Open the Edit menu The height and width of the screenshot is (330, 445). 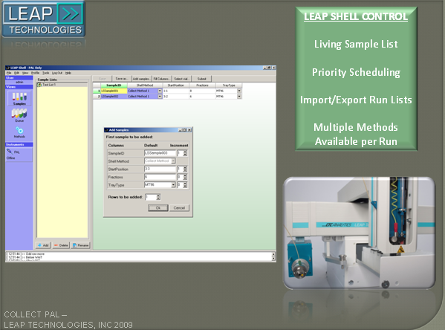tap(16, 73)
